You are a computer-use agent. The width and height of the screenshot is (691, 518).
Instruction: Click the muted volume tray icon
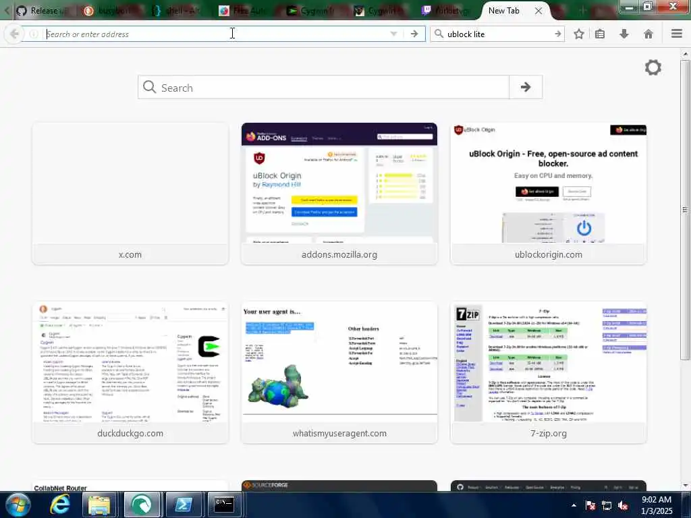click(x=623, y=505)
